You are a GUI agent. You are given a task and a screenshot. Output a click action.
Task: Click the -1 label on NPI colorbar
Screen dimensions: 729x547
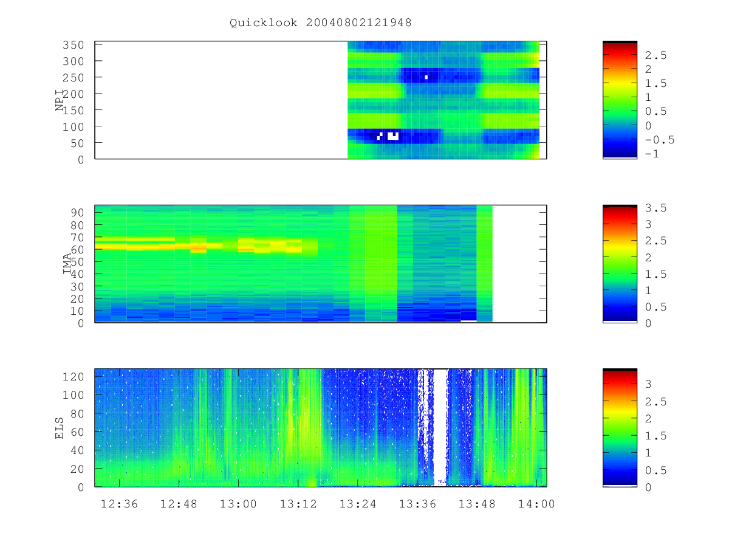coord(652,154)
